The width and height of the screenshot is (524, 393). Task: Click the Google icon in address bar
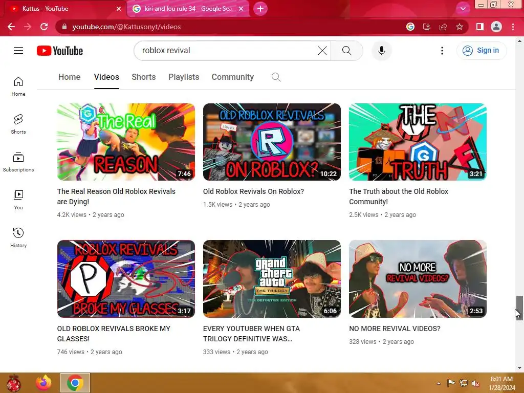(x=410, y=27)
